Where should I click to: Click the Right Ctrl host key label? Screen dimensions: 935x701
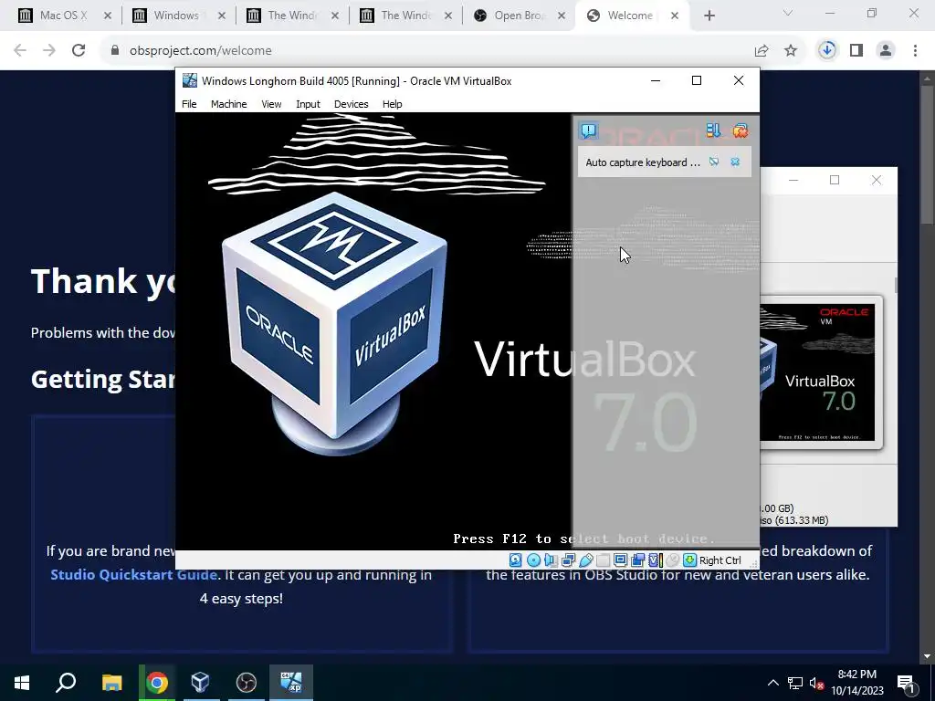tap(720, 560)
